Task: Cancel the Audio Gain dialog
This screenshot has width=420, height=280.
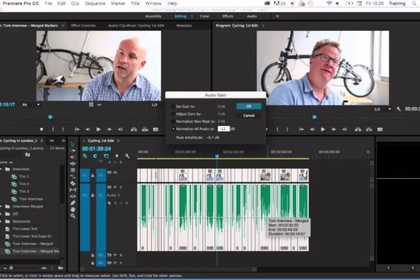Action: pos(249,115)
